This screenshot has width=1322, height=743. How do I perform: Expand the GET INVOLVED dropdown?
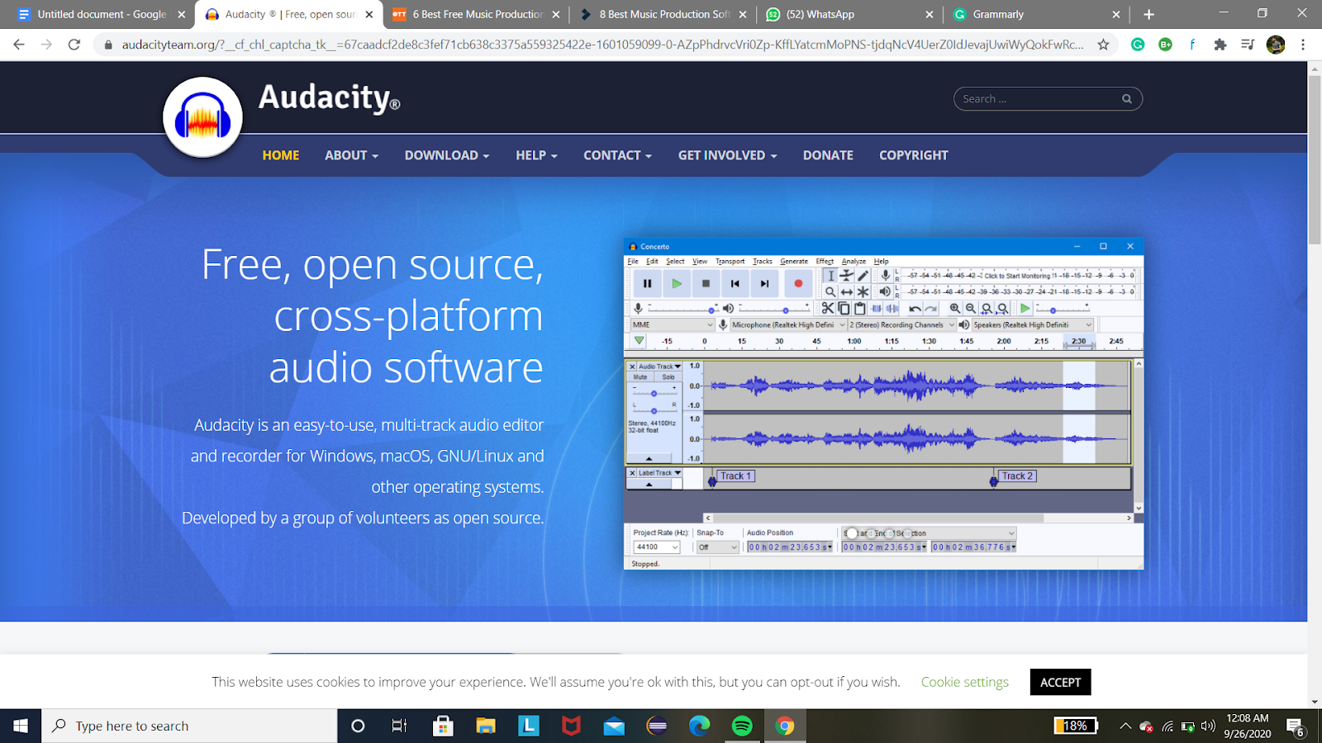point(728,155)
